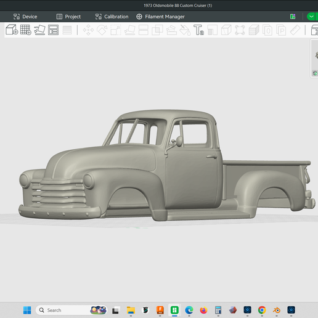Click the variable layer height stripes icon
The height and width of the screenshot is (318, 318).
coord(67,30)
